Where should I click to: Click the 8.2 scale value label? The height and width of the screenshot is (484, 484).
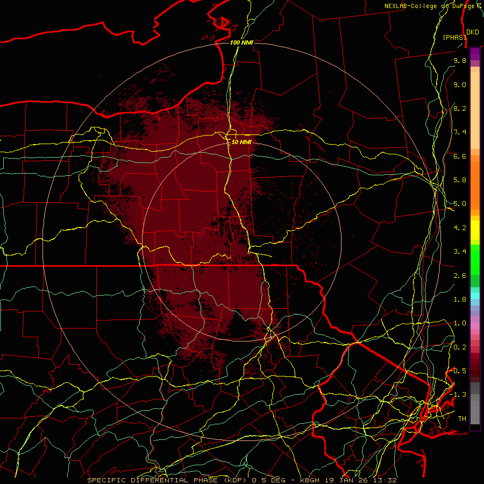(x=460, y=108)
